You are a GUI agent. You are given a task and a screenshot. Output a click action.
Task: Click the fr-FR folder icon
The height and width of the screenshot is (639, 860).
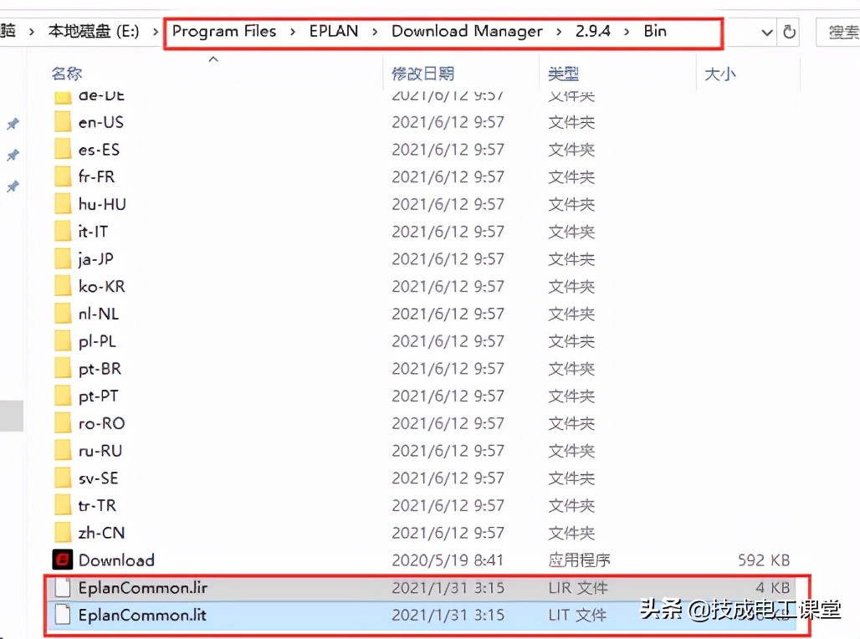(x=63, y=176)
